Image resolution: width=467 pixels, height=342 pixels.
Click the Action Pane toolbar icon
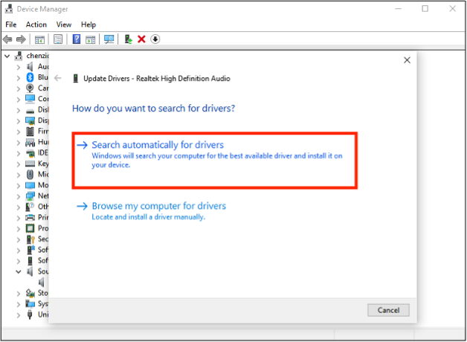point(90,39)
